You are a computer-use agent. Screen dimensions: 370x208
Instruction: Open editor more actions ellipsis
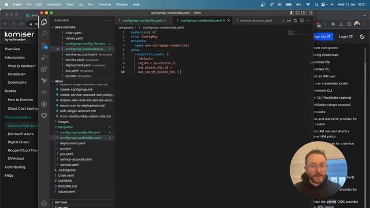pos(308,21)
